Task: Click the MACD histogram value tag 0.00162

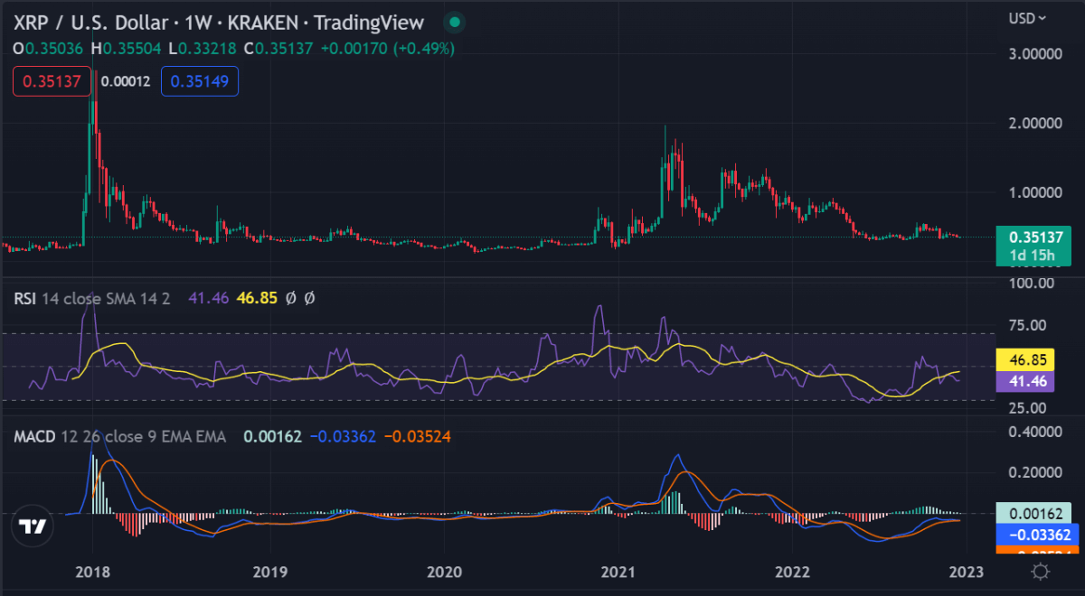Action: [x=1033, y=512]
